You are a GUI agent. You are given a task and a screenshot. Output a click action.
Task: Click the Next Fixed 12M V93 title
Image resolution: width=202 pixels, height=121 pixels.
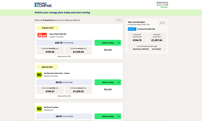[x=58, y=34]
